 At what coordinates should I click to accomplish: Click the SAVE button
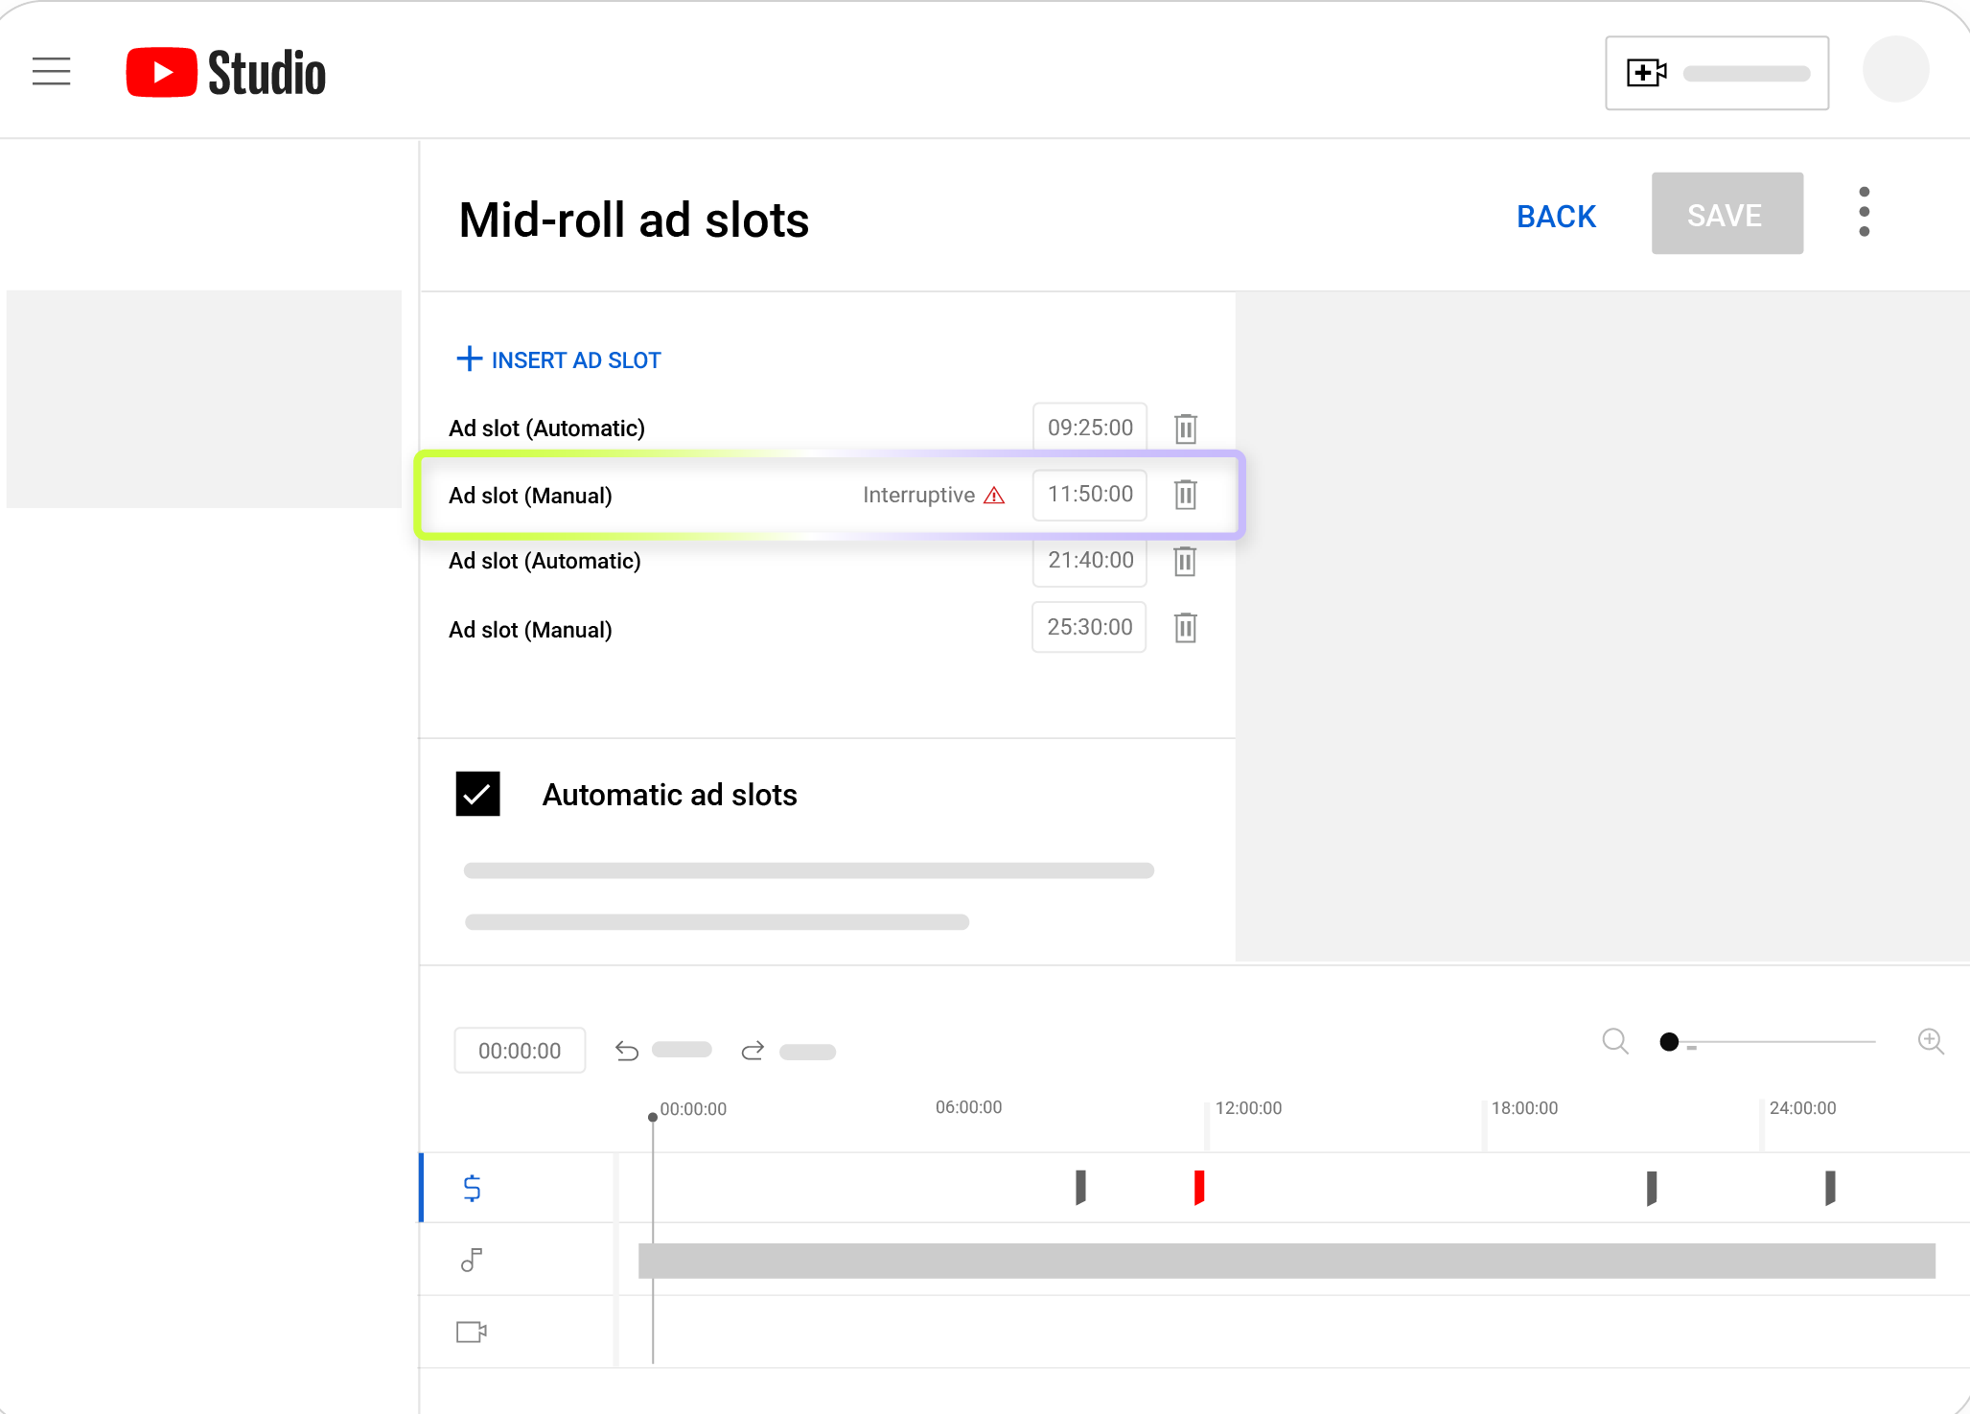(x=1727, y=214)
